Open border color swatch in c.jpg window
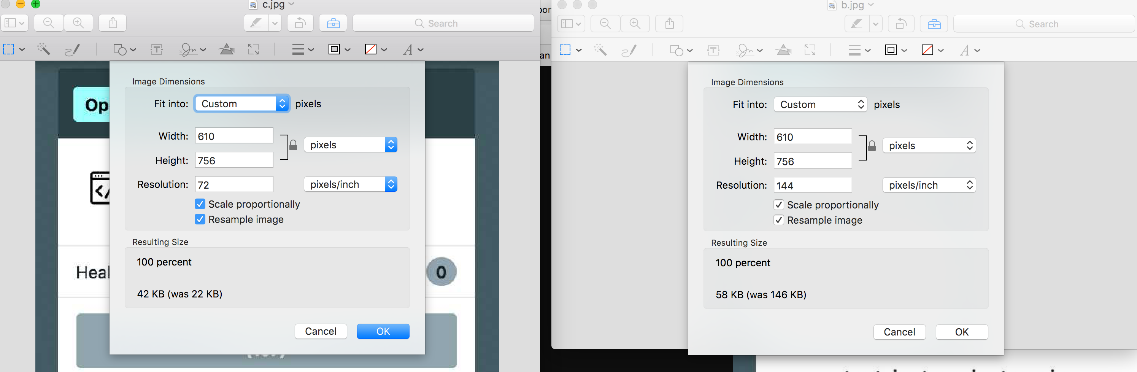The height and width of the screenshot is (372, 1137). [x=339, y=49]
